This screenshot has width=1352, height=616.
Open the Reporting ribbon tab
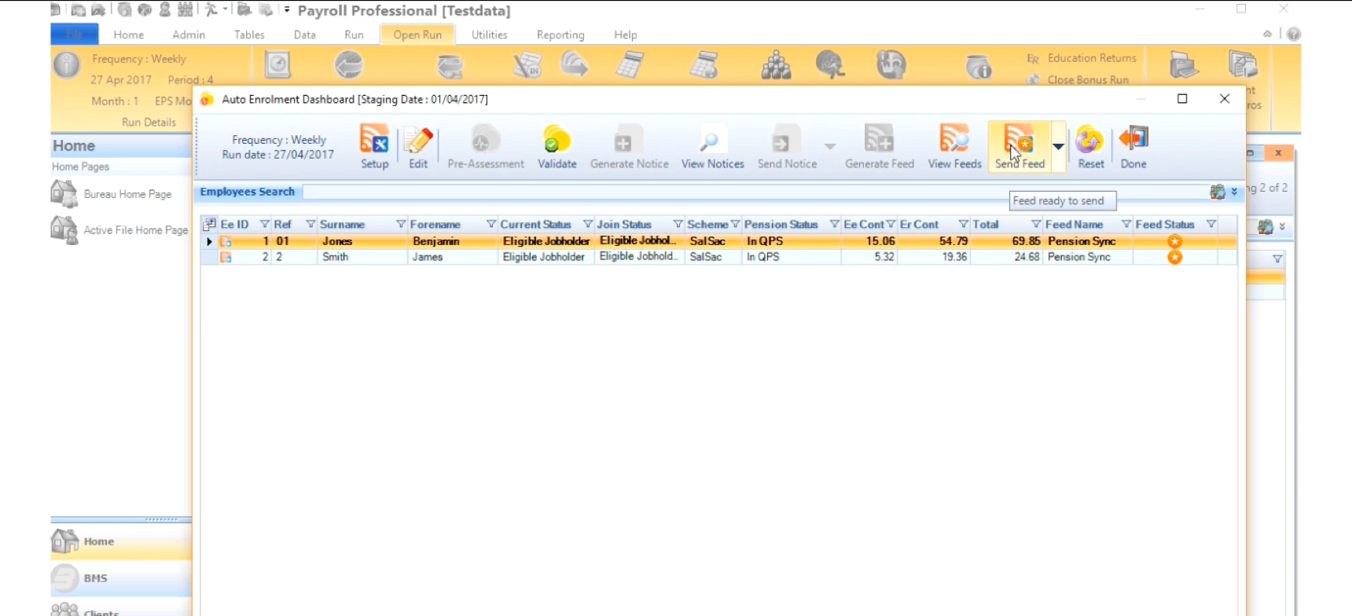pos(560,35)
